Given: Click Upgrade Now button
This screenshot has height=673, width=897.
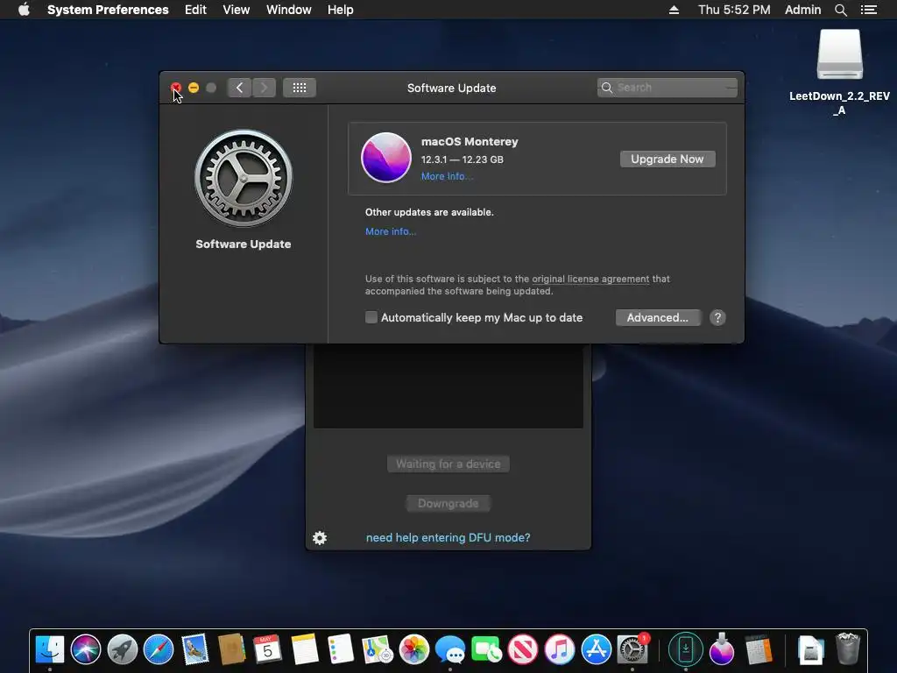Looking at the screenshot, I should click(667, 159).
